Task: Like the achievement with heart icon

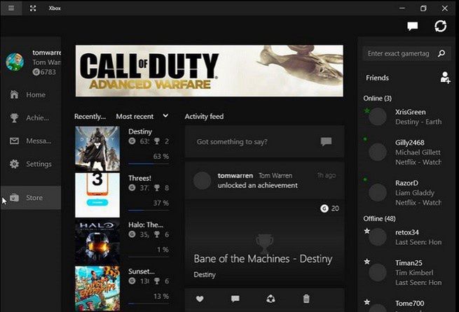Action: pos(200,299)
